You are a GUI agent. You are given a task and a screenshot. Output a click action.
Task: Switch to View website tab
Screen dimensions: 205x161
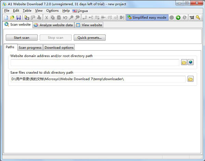89,25
